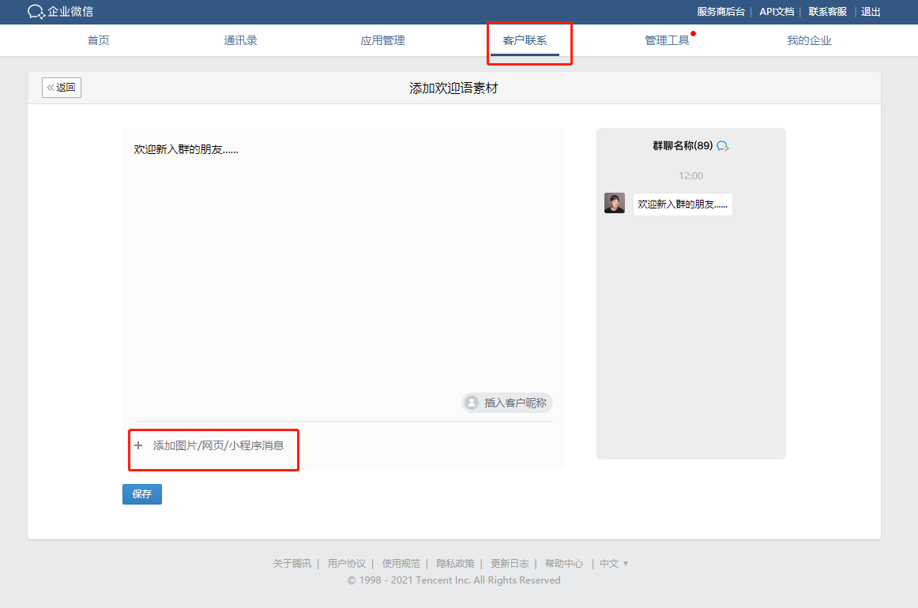Open the 应用管理 tab

(382, 40)
